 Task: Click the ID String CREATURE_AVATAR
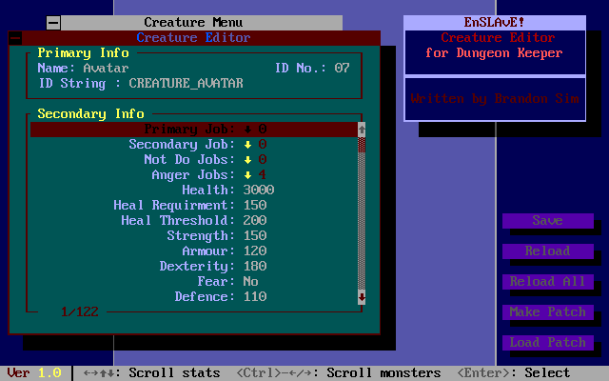point(187,84)
